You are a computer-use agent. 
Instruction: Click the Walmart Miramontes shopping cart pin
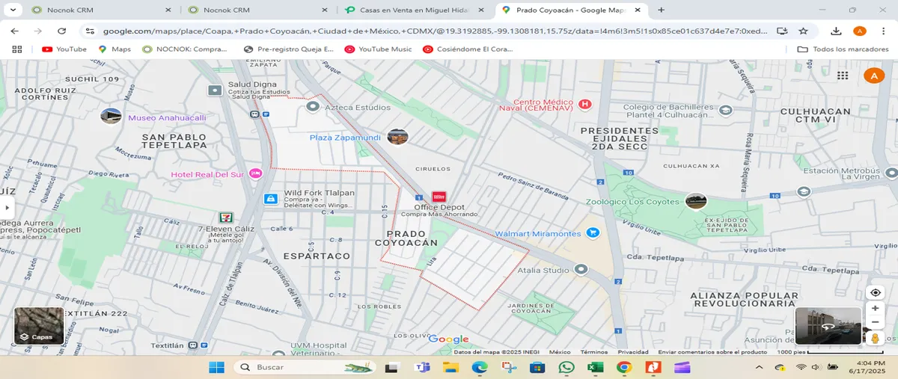(x=593, y=233)
